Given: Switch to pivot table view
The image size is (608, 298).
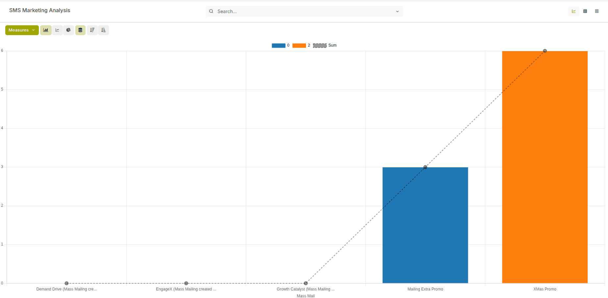Looking at the screenshot, I should coord(585,11).
